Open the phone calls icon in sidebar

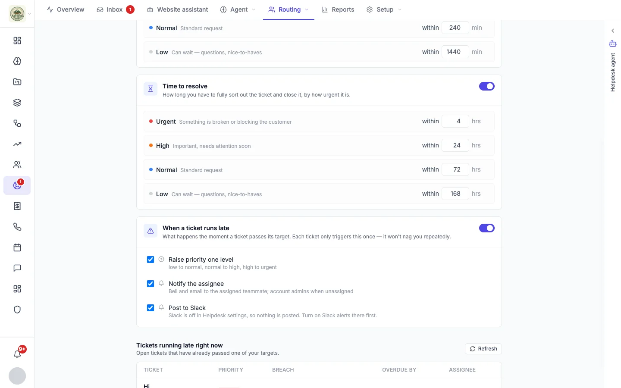17,227
